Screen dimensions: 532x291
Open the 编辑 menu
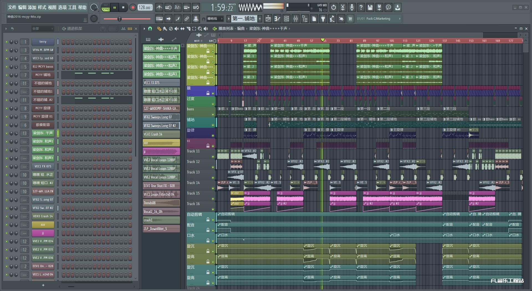[x=22, y=7]
